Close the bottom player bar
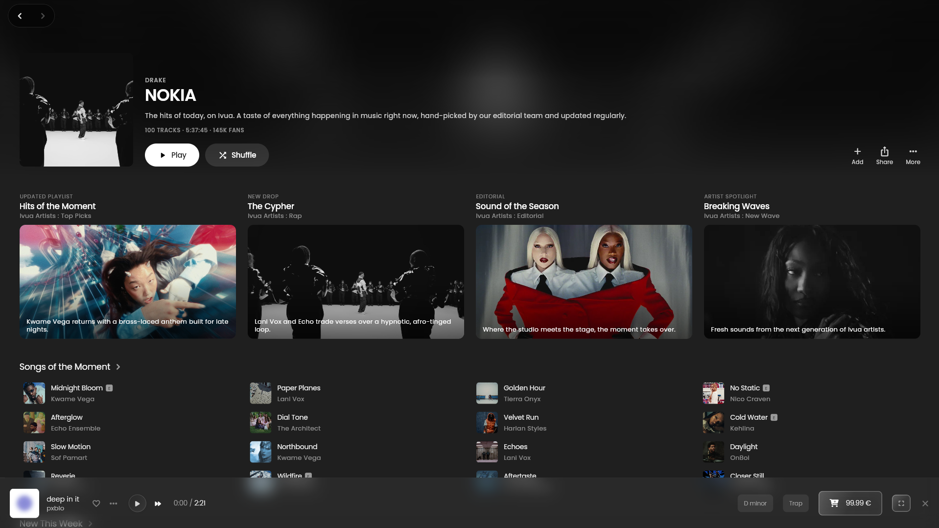Viewport: 939px width, 528px height. (925, 503)
